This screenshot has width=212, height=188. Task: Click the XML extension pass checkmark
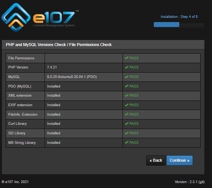tap(126, 96)
